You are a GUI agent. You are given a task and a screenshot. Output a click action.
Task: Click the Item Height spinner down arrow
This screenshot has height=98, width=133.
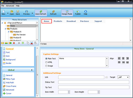[98, 93]
